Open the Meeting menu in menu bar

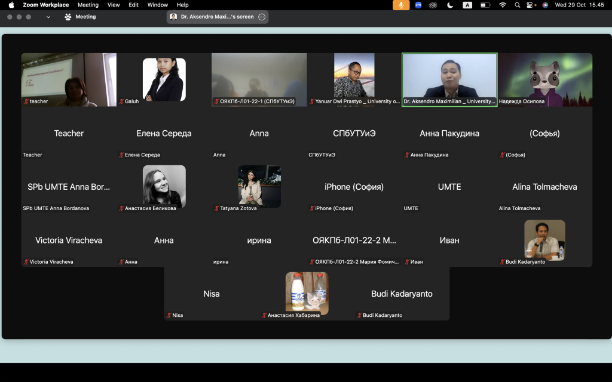[x=88, y=5]
